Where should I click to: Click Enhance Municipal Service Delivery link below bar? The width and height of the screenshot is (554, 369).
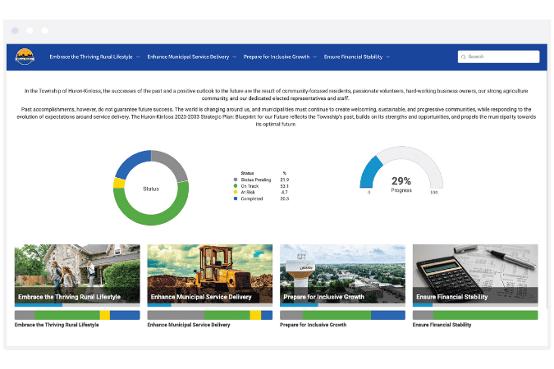tap(189, 325)
